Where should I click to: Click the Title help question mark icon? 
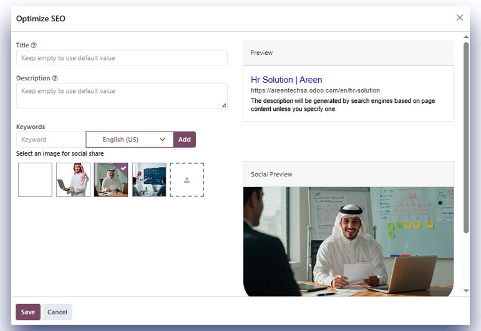pyautogui.click(x=34, y=45)
